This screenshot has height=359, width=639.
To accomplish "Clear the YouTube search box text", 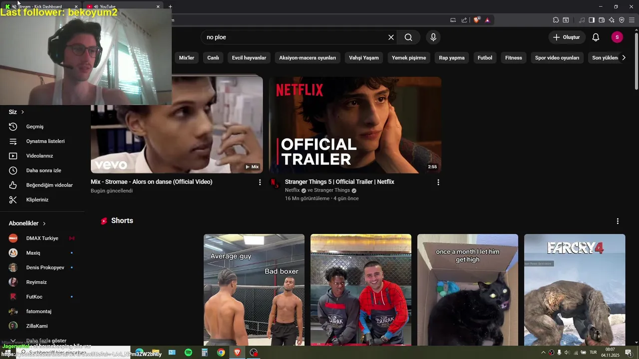I will [x=391, y=37].
